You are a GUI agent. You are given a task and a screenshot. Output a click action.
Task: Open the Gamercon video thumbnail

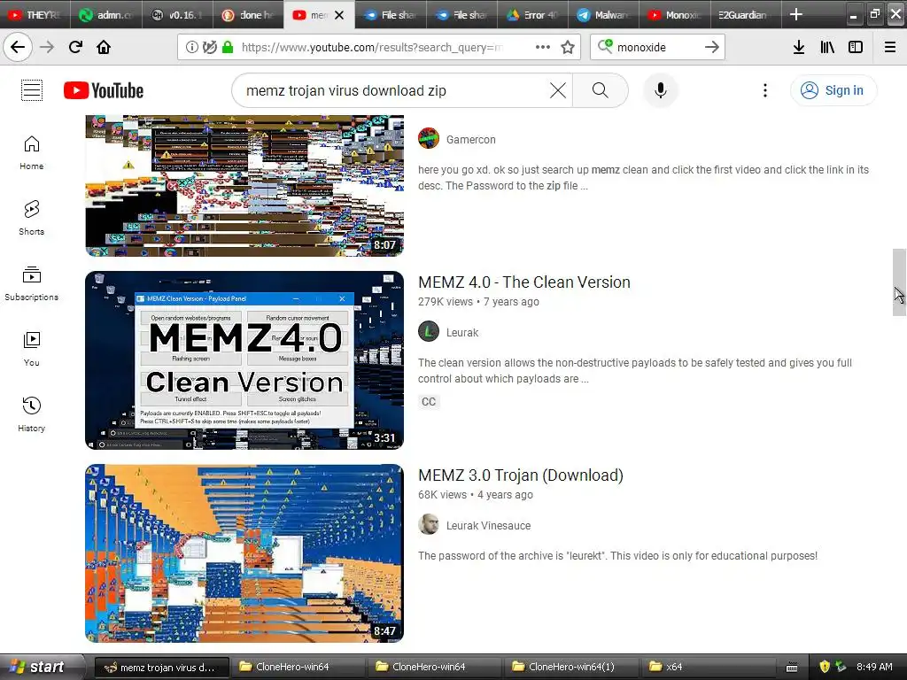coord(244,186)
